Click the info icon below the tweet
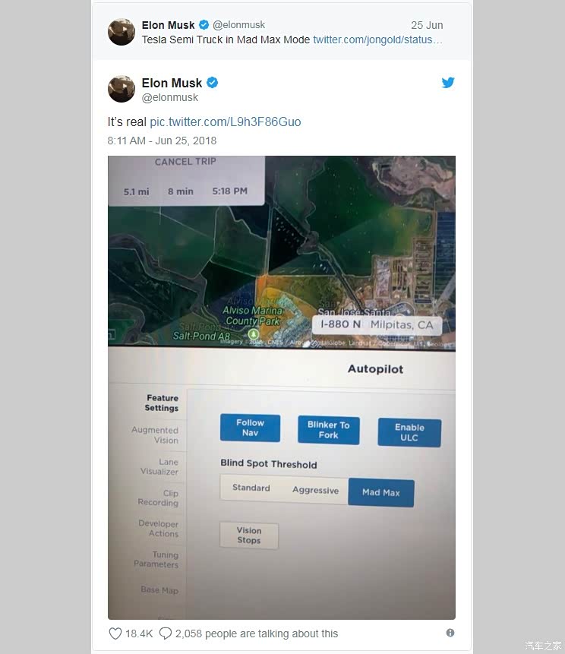The width and height of the screenshot is (565, 654). coord(450,633)
